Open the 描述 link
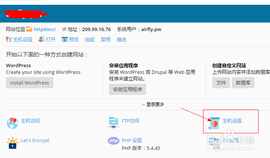Image resolution: width=270 pixels, height=158 pixels. (121, 40)
